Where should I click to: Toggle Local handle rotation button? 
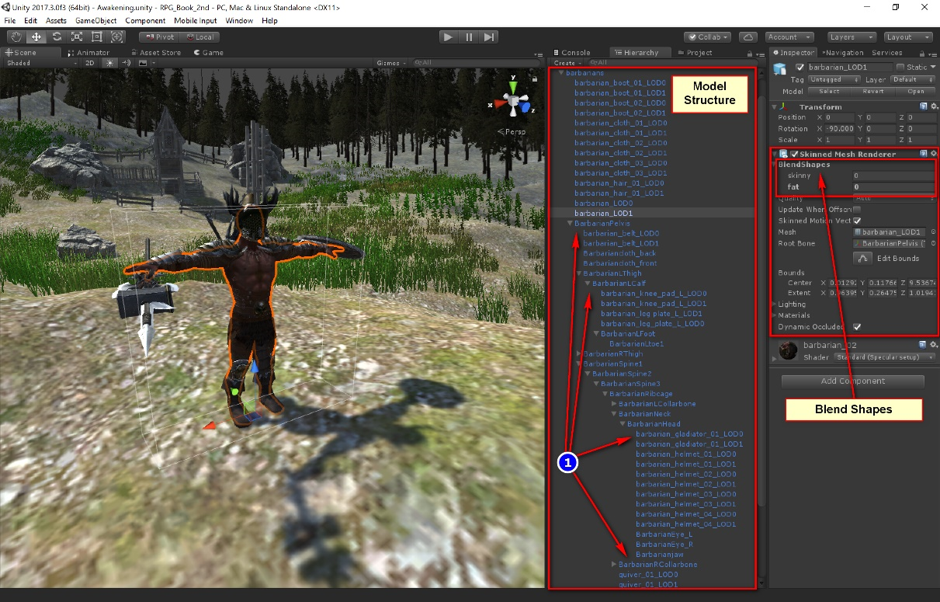tap(199, 37)
